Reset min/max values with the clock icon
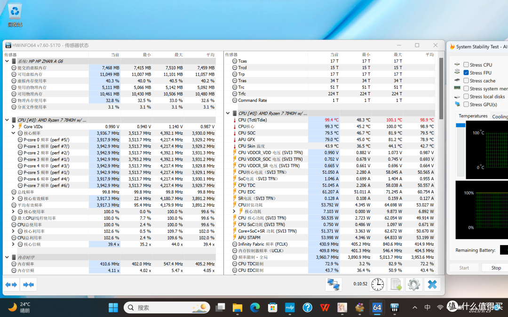 (377, 285)
